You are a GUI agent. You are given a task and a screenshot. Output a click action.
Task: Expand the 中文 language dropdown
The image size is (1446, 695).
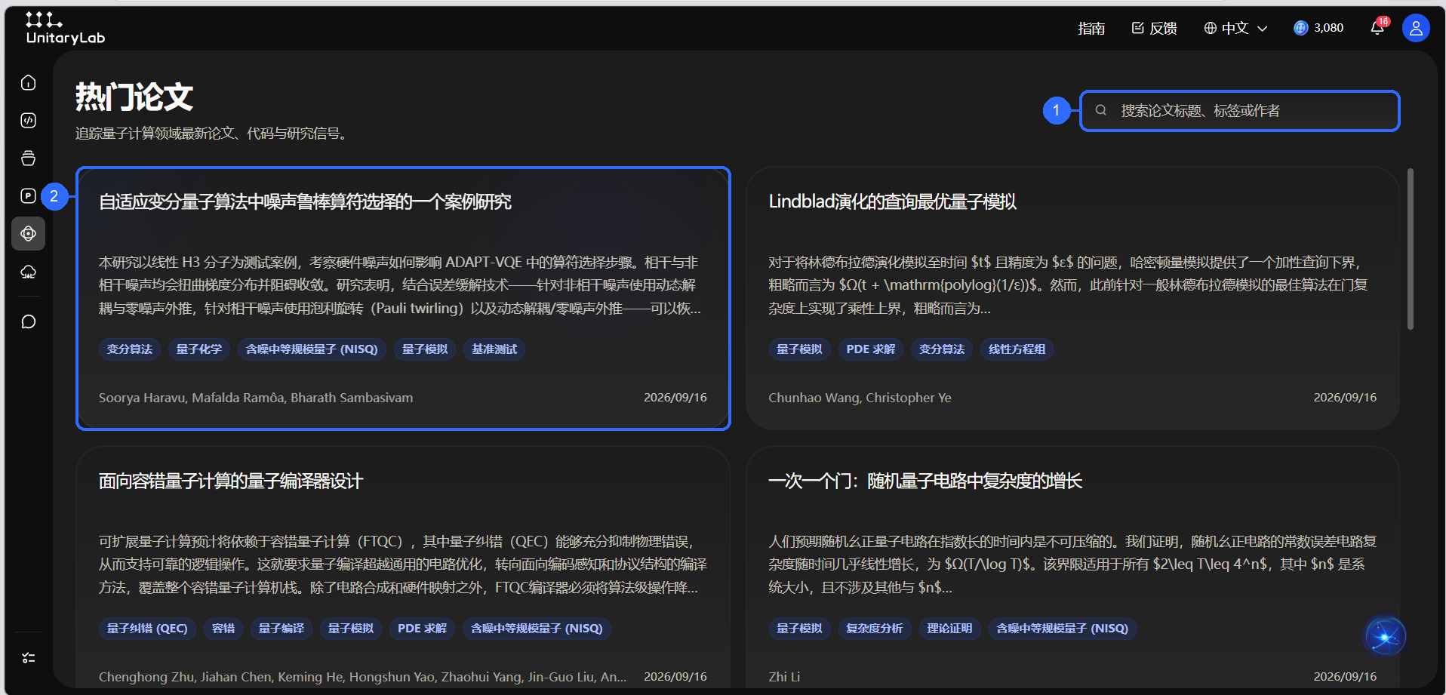point(1235,28)
